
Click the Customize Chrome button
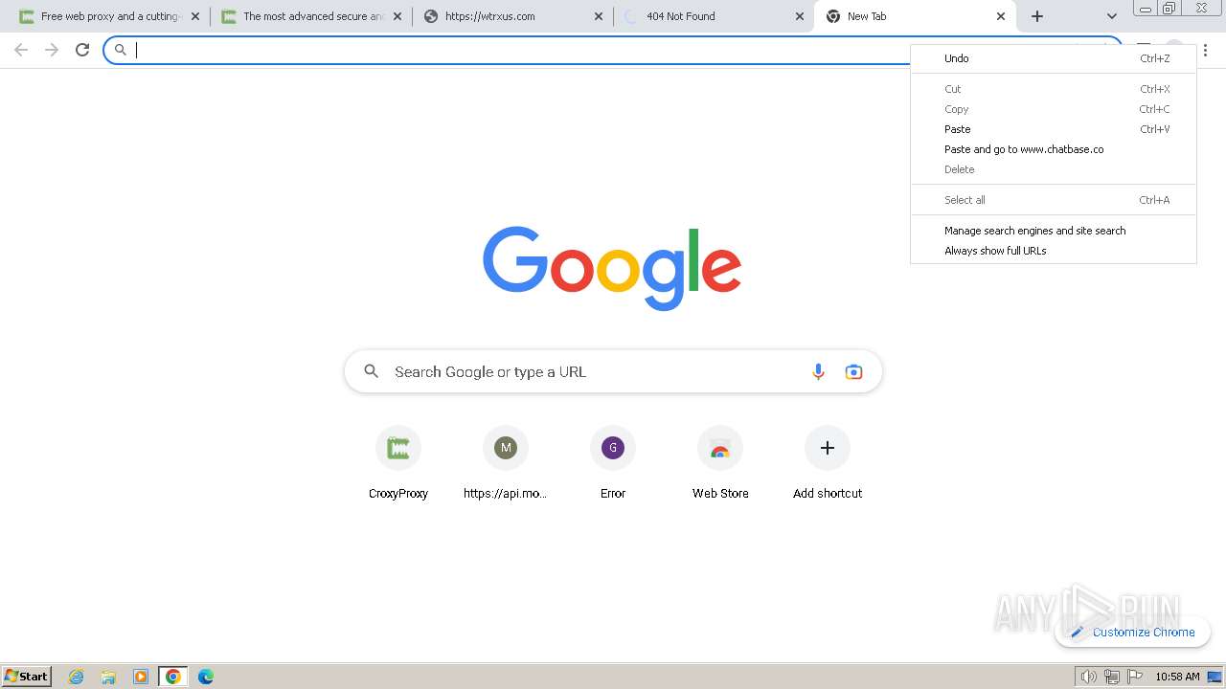click(1133, 632)
